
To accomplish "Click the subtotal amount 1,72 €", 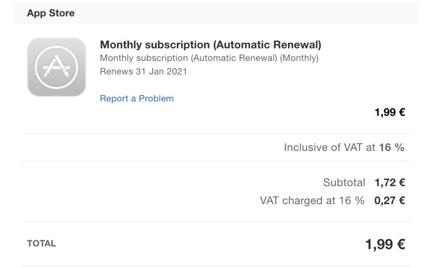I will pyautogui.click(x=390, y=183).
